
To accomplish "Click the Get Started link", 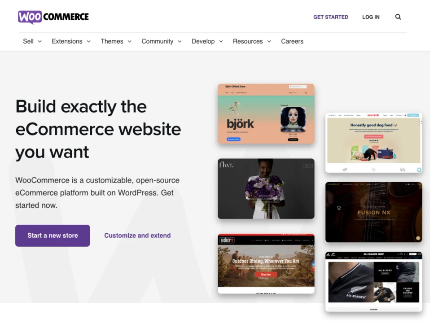I will click(330, 17).
